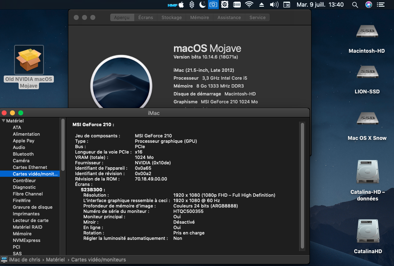Click the MSI GeForce 210 heading
Image resolution: width=394 pixels, height=266 pixels.
[x=93, y=124]
